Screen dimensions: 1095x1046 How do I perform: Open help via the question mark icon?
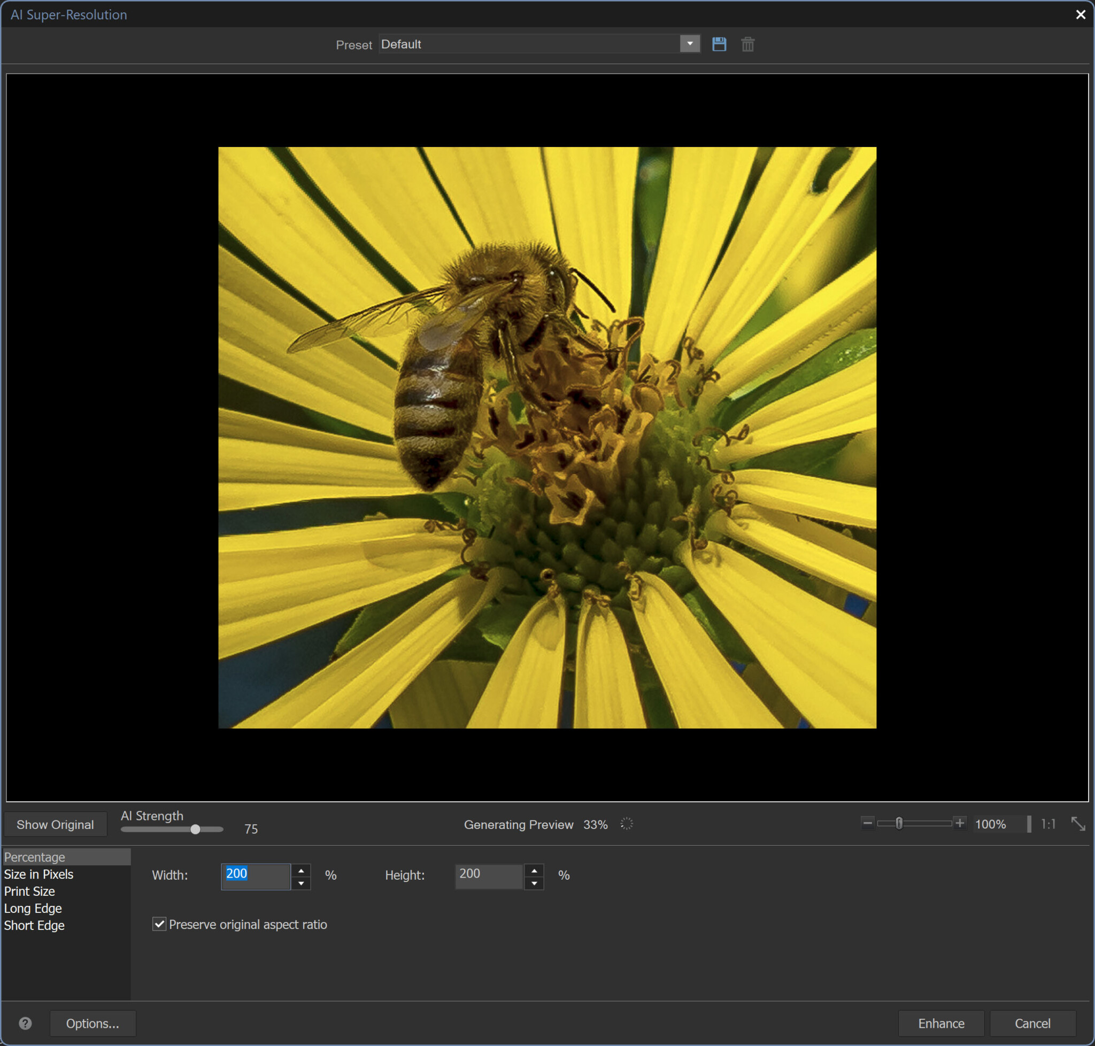pyautogui.click(x=25, y=1023)
